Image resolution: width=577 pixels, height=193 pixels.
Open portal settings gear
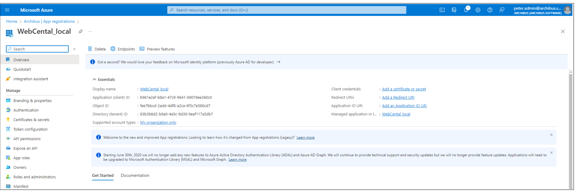tap(478, 10)
